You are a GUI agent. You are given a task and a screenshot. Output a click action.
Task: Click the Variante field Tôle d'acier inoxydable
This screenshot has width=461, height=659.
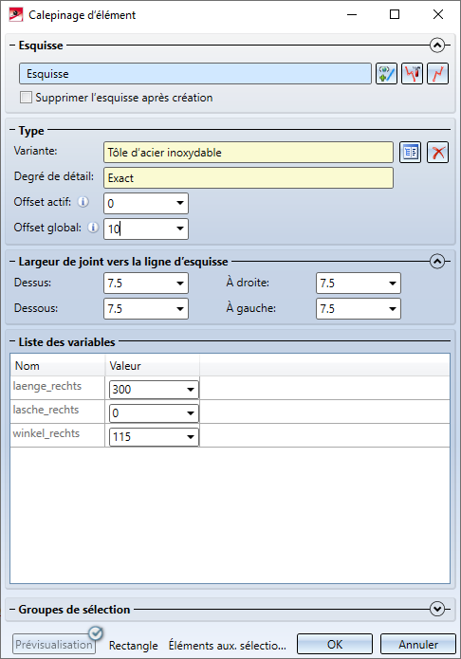pyautogui.click(x=249, y=153)
